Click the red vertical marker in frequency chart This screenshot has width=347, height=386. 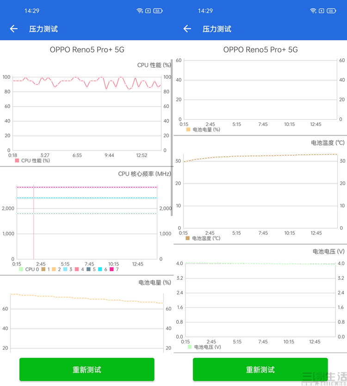(x=34, y=222)
